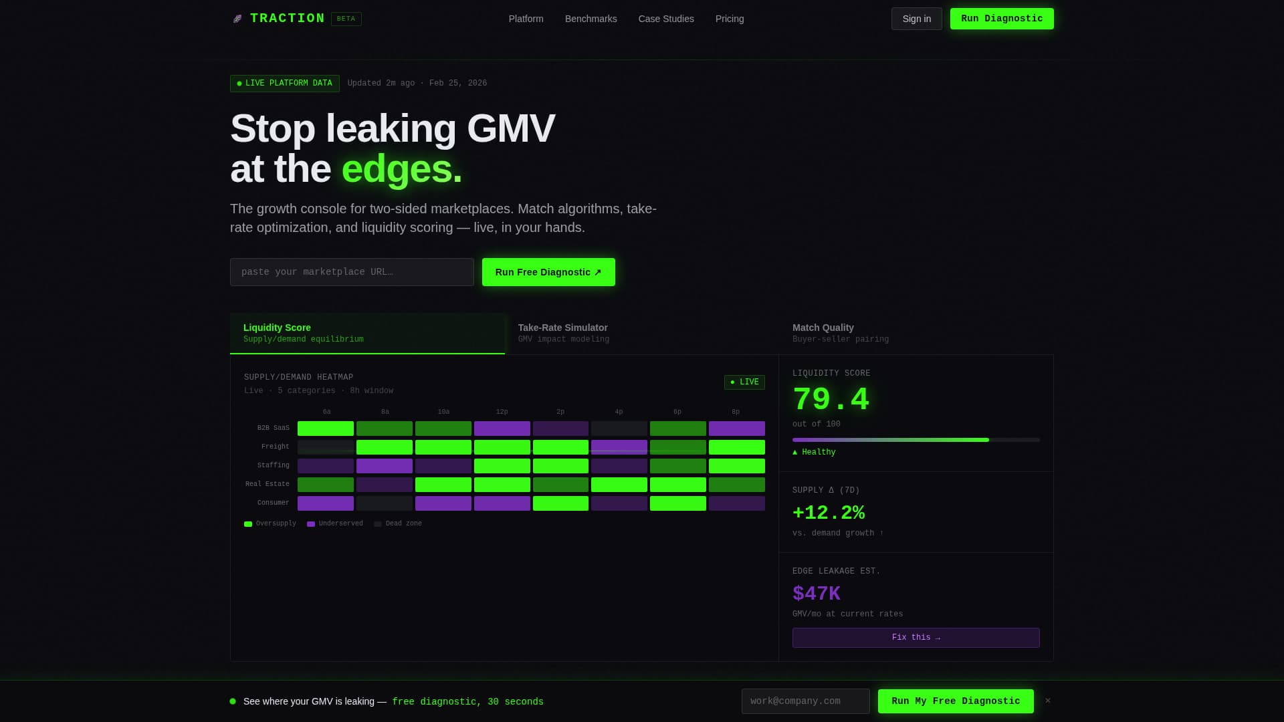Click the Traction rocket logo icon
This screenshot has width=1284, height=722.
click(x=237, y=19)
